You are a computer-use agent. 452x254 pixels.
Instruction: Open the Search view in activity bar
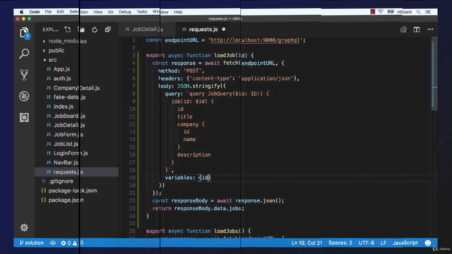coord(24,54)
